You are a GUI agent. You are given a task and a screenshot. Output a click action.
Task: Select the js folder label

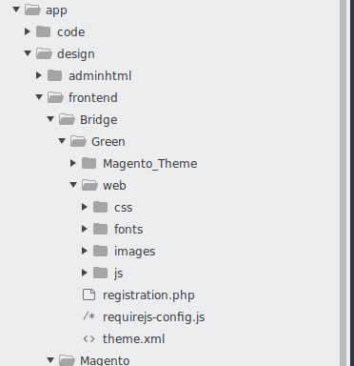click(119, 274)
